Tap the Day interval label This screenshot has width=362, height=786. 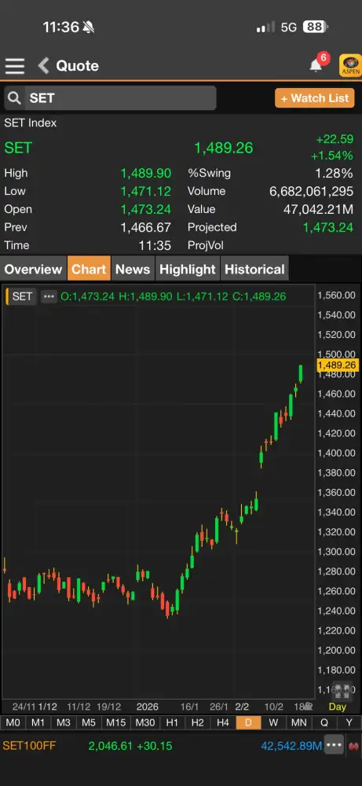pyautogui.click(x=338, y=707)
